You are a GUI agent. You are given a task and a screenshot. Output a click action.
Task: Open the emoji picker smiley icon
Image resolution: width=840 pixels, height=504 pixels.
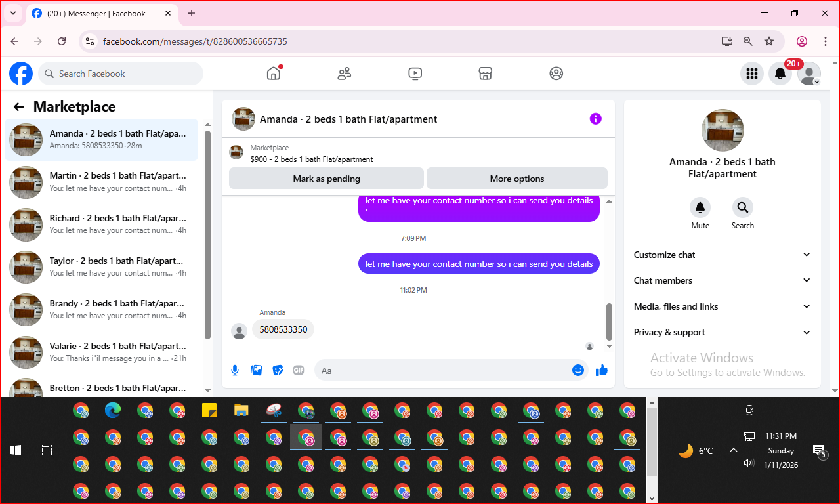[x=578, y=370]
